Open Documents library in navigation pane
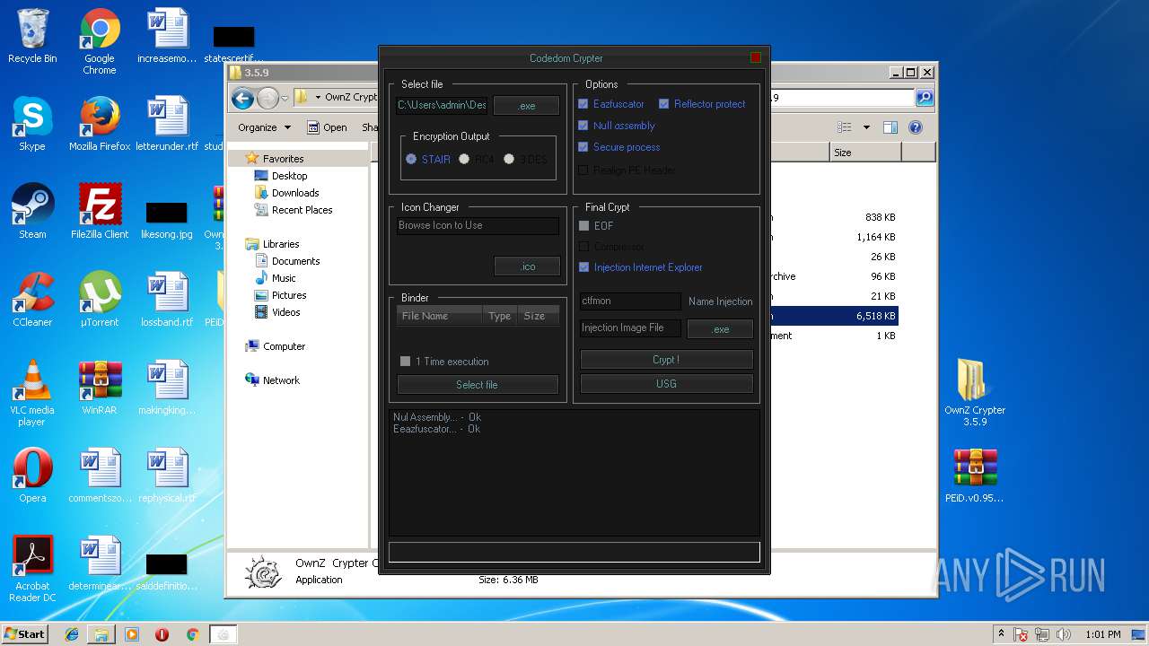 [295, 261]
